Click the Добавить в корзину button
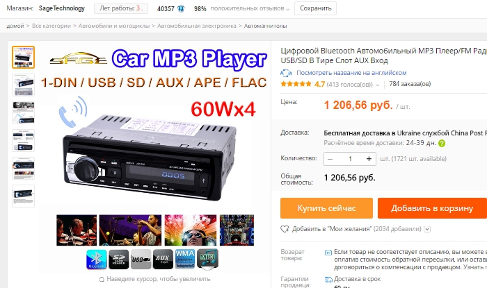The image size is (487, 288). tap(432, 208)
